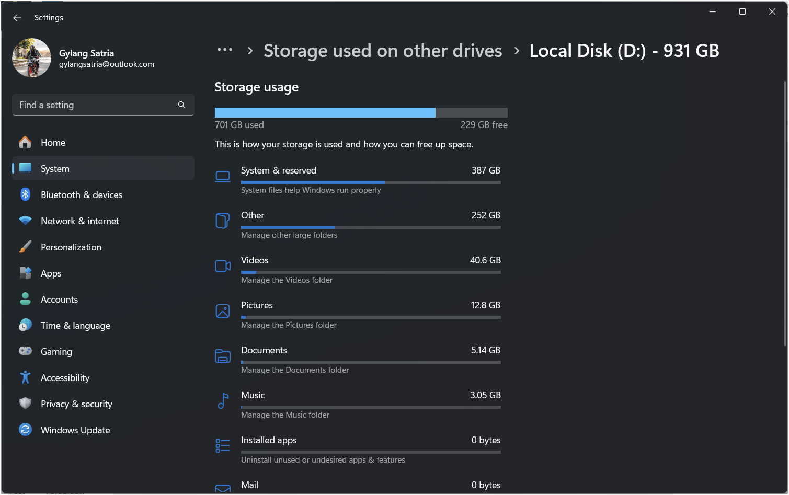This screenshot has width=789, height=495.
Task: Click the Pictures image icon
Action: pyautogui.click(x=223, y=311)
